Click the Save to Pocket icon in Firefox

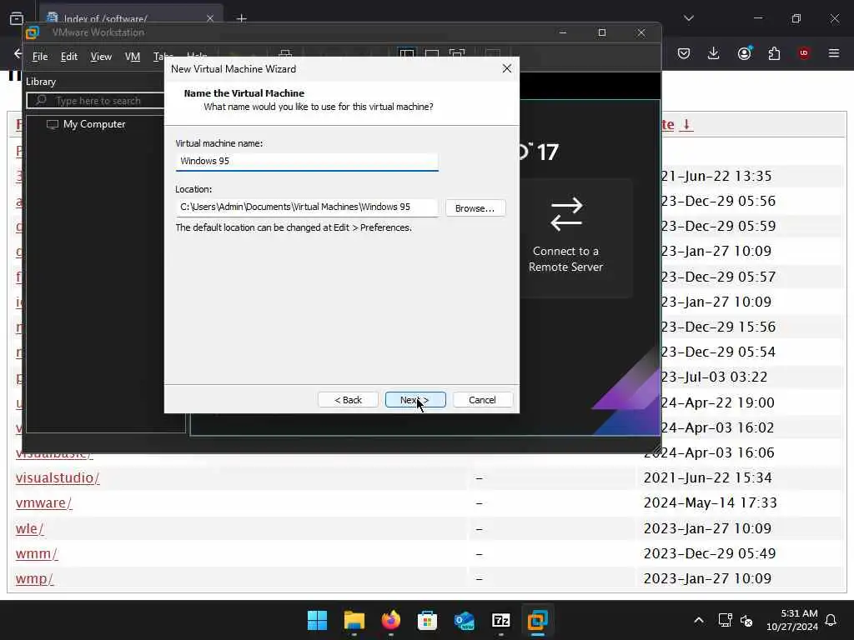point(684,53)
